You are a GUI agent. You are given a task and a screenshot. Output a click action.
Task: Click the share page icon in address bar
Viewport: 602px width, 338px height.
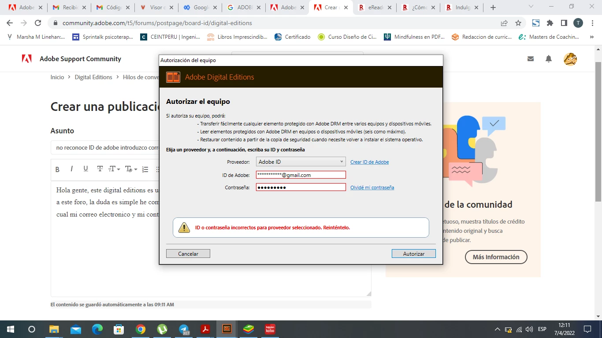504,23
